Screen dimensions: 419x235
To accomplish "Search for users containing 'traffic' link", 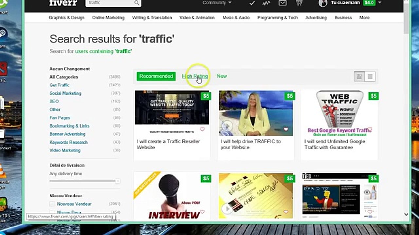I will [103, 51].
